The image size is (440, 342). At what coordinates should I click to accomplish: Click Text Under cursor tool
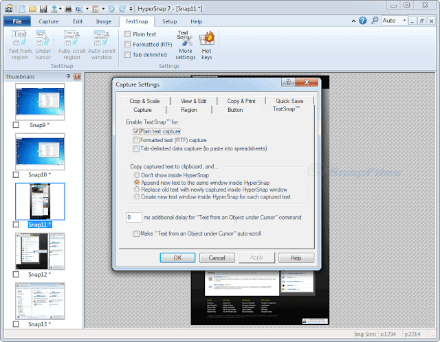click(43, 45)
